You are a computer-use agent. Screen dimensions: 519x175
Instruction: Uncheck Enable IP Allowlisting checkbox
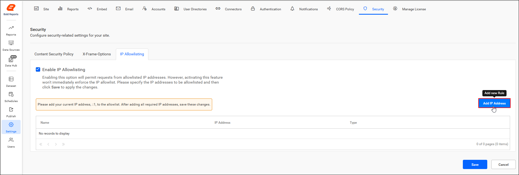pyautogui.click(x=38, y=69)
